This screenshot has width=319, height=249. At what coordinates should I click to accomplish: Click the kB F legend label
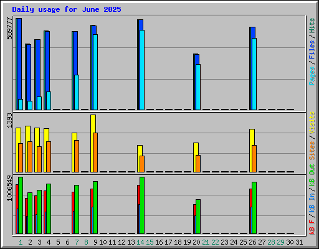[312, 227]
